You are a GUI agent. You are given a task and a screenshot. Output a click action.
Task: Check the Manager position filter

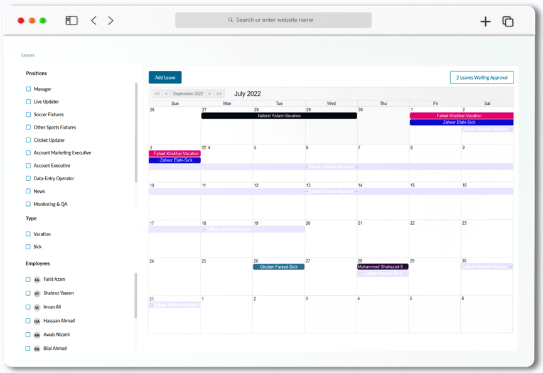click(28, 89)
